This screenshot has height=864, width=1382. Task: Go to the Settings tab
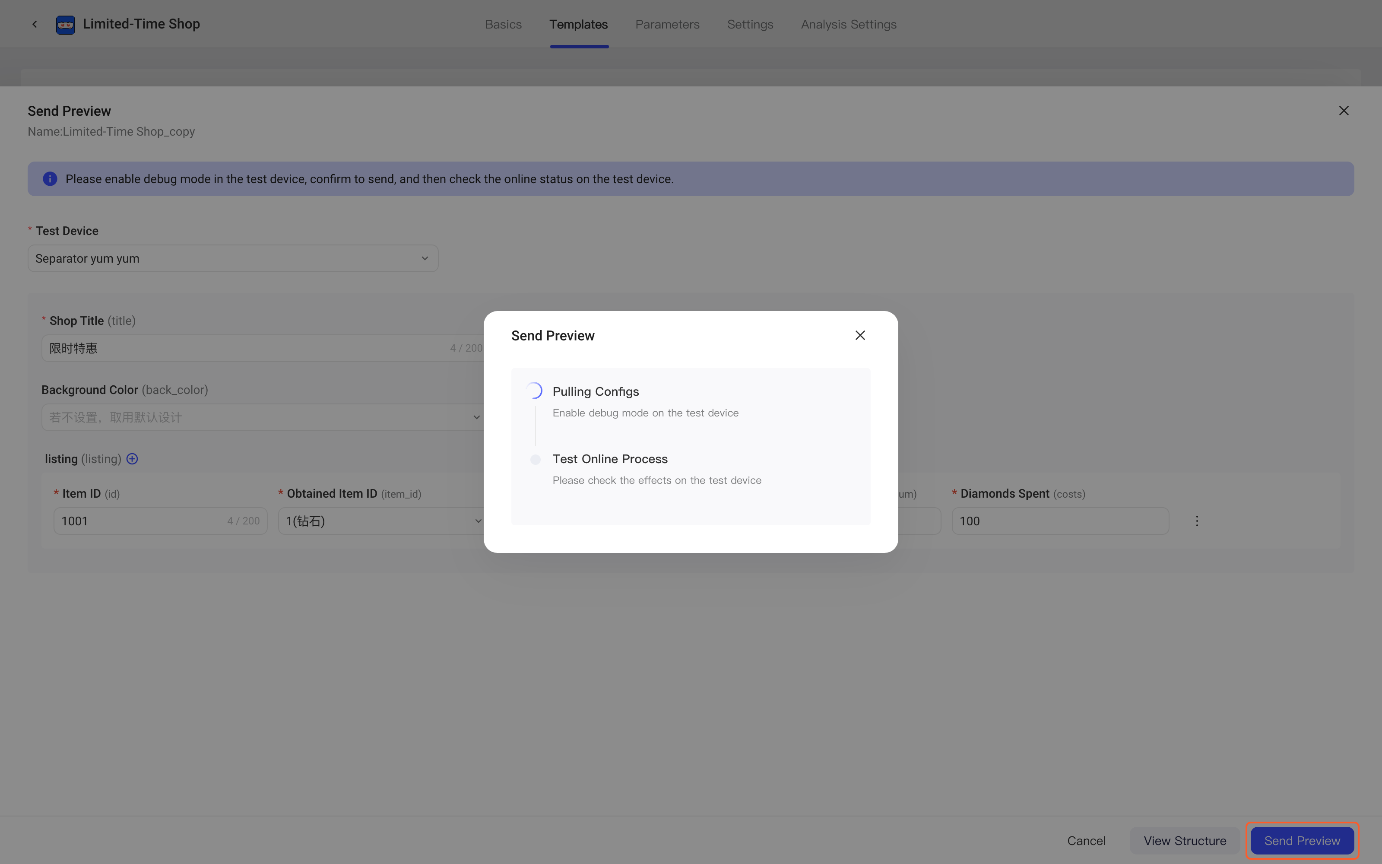point(750,25)
